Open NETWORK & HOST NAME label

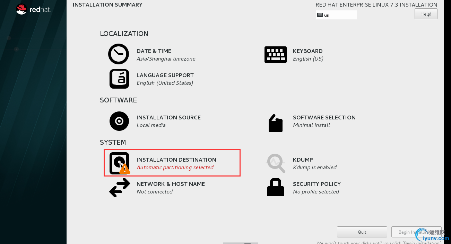point(171,184)
